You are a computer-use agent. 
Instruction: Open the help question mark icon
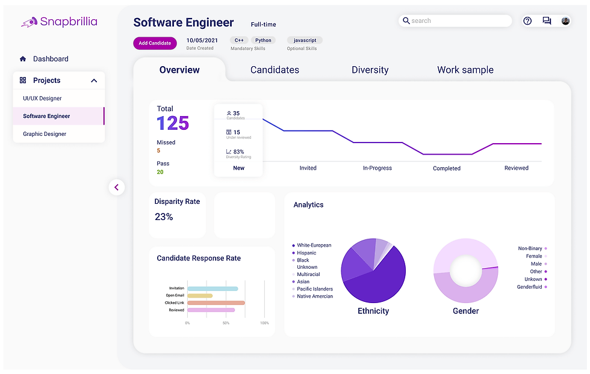click(x=527, y=20)
